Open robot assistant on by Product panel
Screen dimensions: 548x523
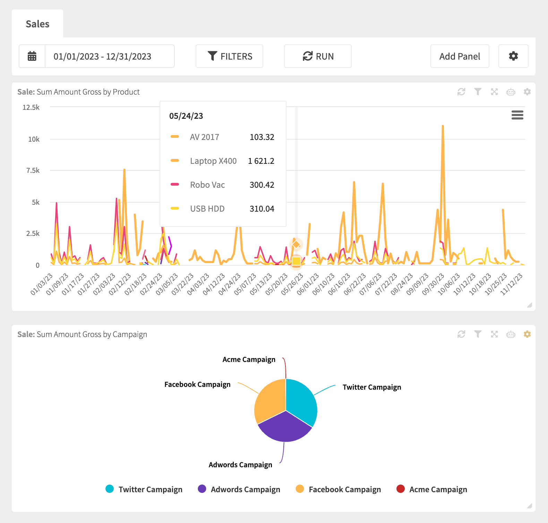511,92
